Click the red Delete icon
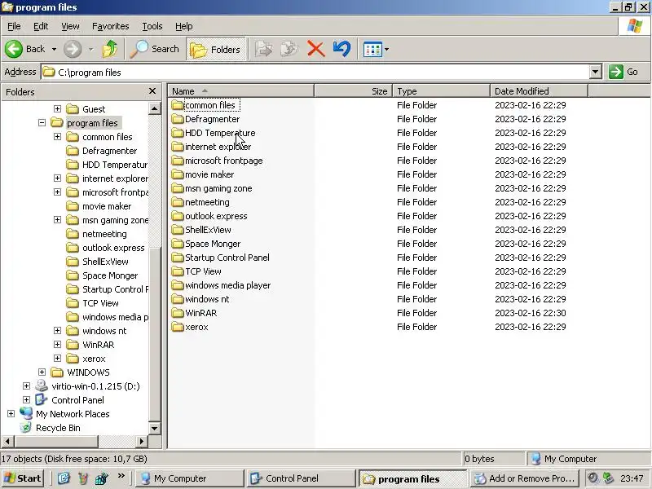Viewport: 652px width, 489px height. [315, 49]
